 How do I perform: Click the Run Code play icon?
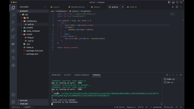coord(173,7)
